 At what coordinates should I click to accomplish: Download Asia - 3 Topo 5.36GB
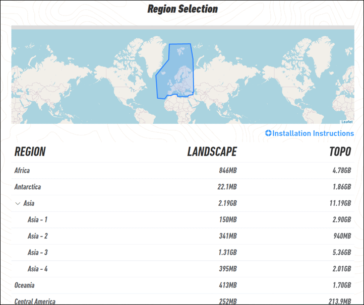[x=342, y=252]
